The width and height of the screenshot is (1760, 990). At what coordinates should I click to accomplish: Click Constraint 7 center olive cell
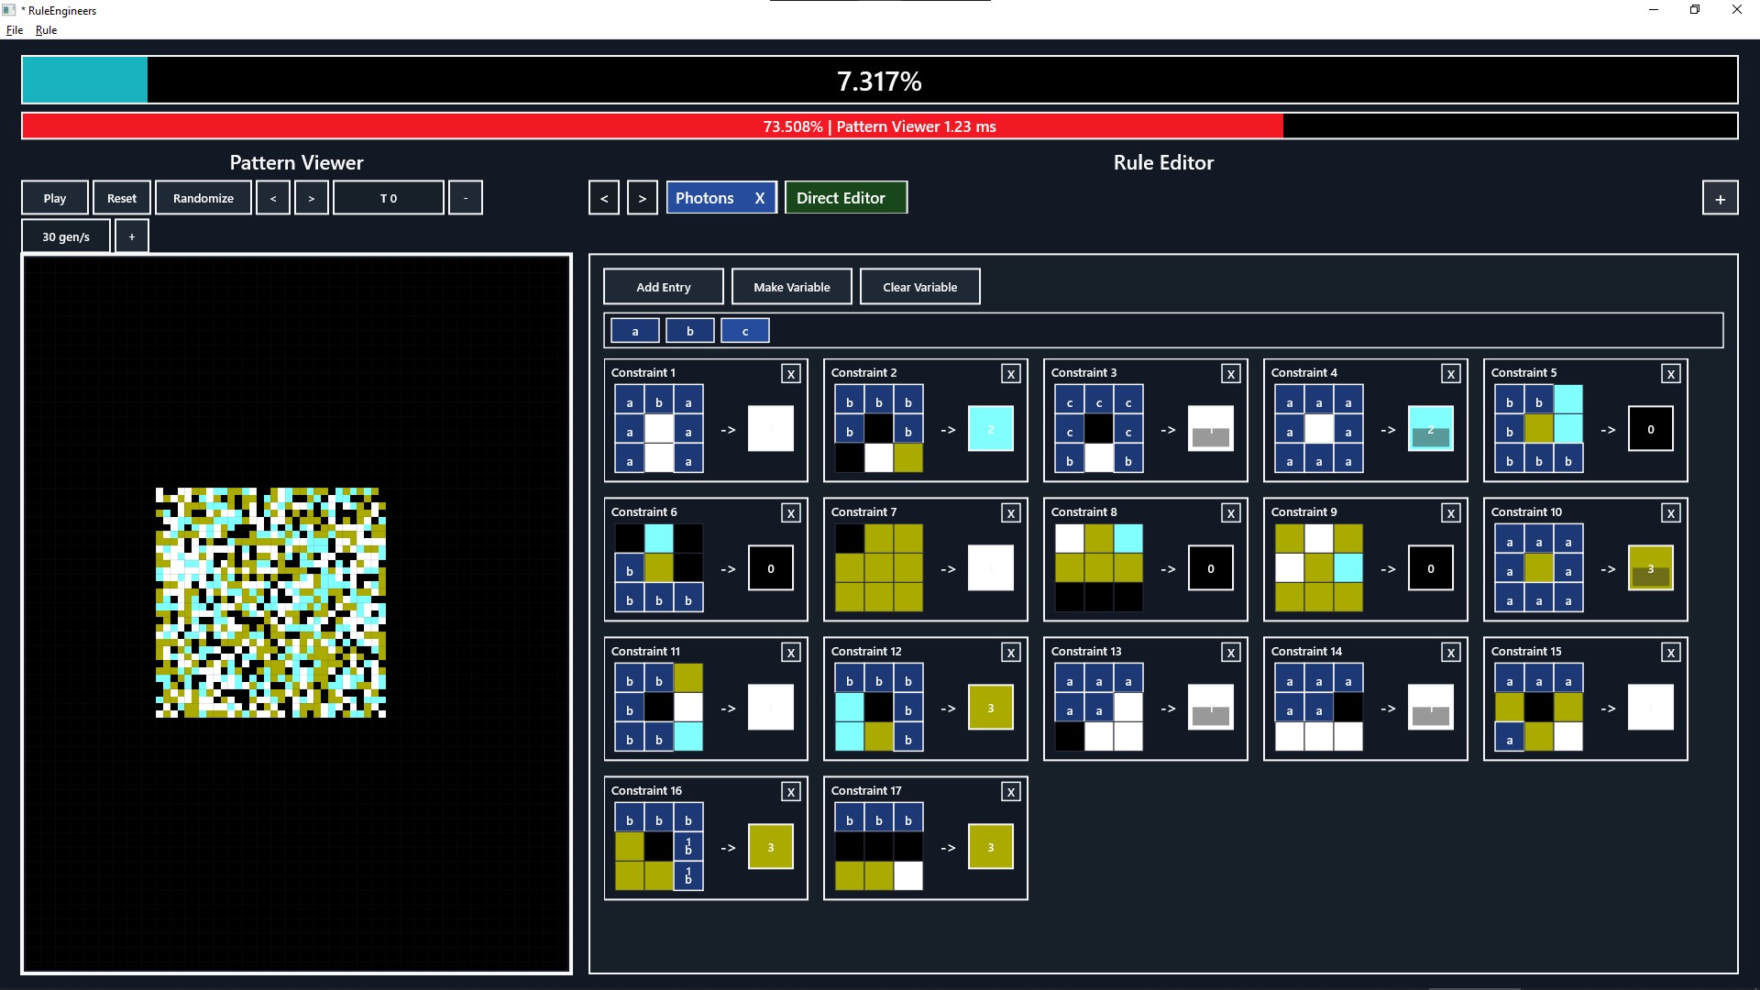click(879, 568)
